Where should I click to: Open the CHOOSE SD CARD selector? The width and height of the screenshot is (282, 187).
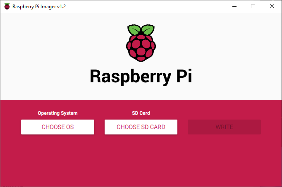pyautogui.click(x=141, y=127)
